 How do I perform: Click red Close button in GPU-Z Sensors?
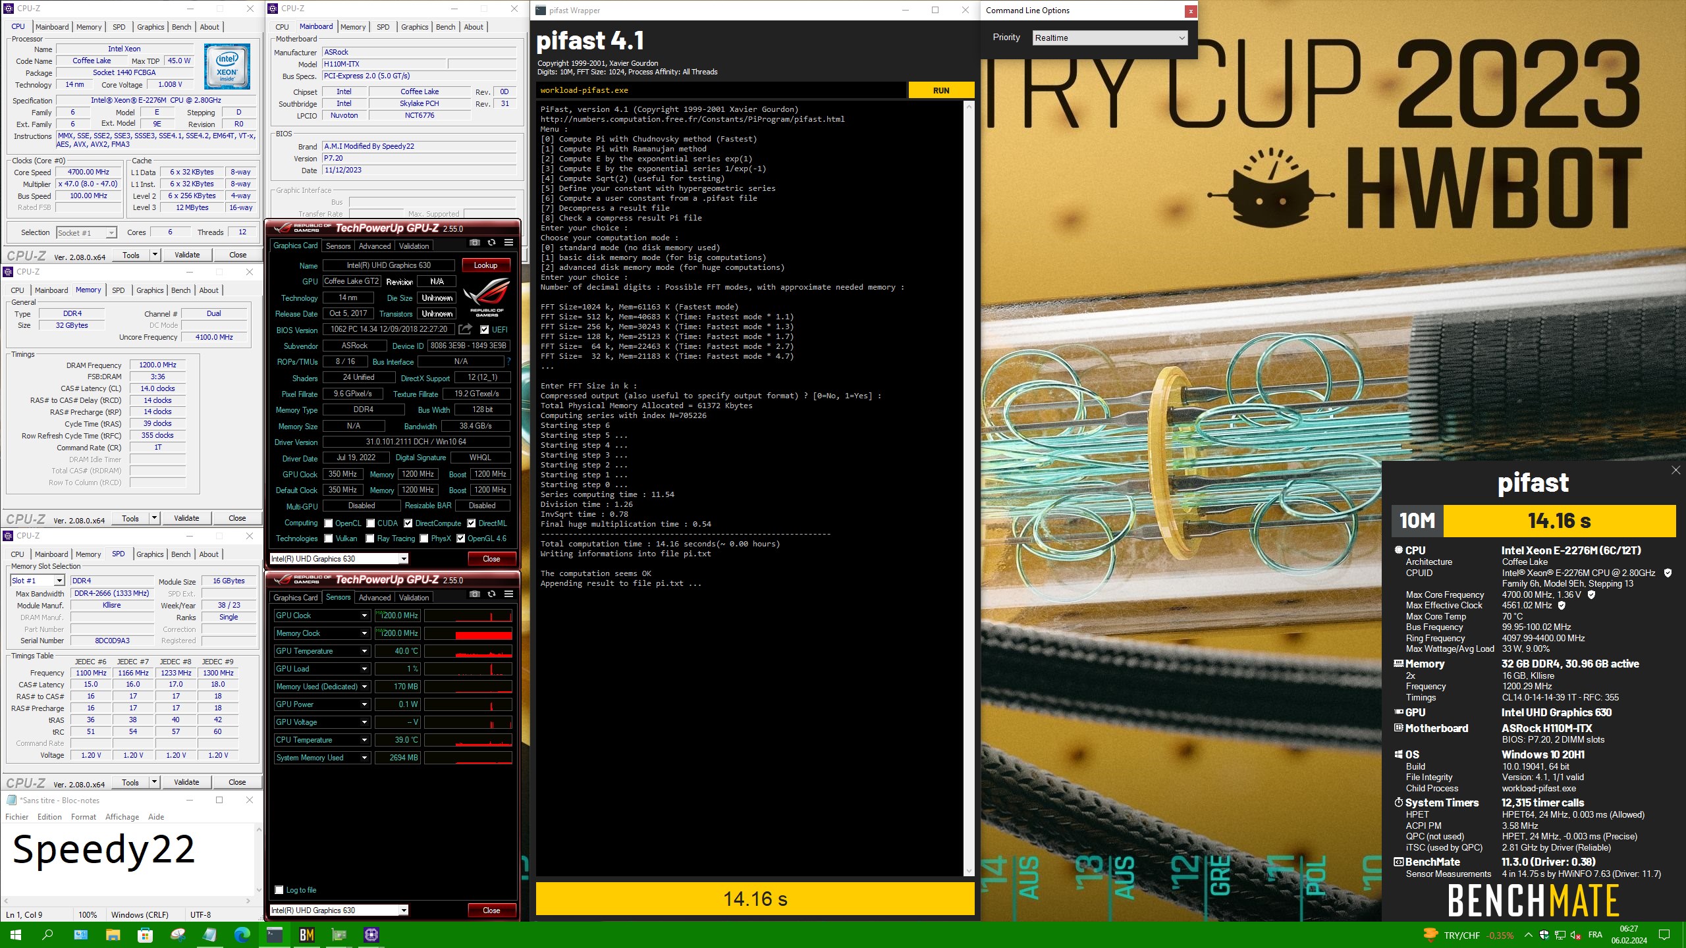pos(491,910)
